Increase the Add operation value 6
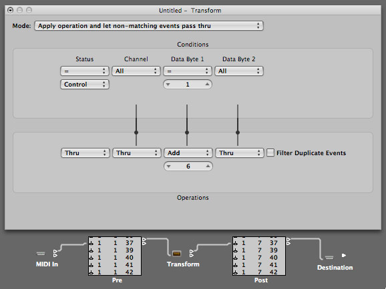 coord(208,166)
